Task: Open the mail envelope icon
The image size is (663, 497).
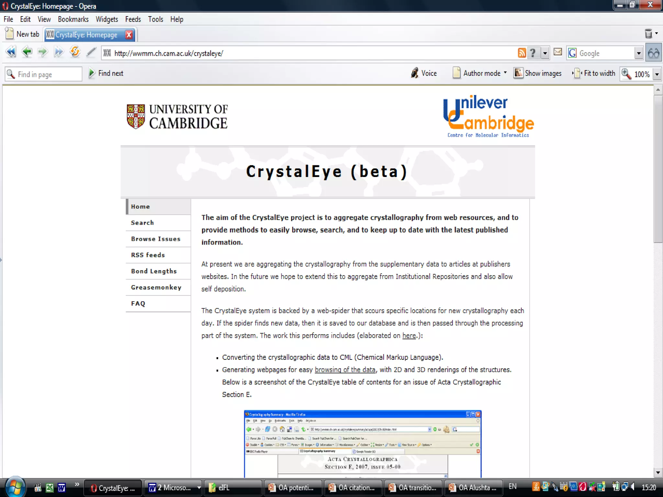Action: click(557, 52)
